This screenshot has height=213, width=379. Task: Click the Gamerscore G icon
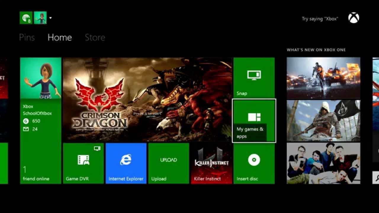(25, 121)
